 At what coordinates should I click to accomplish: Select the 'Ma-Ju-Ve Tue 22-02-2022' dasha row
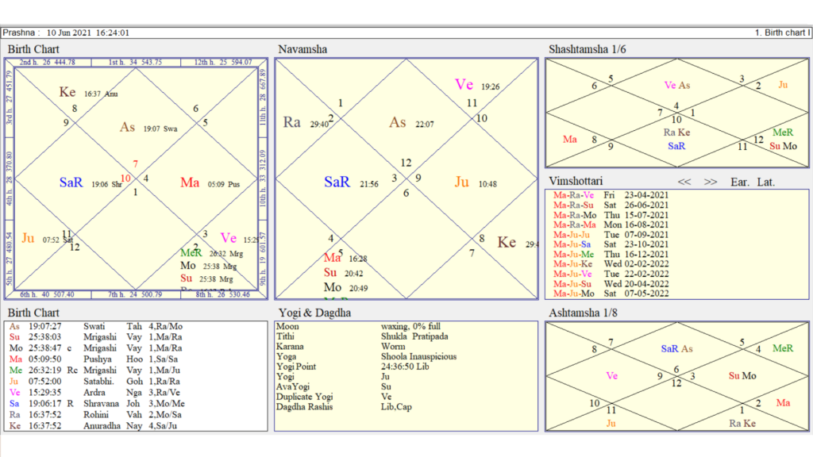click(611, 274)
